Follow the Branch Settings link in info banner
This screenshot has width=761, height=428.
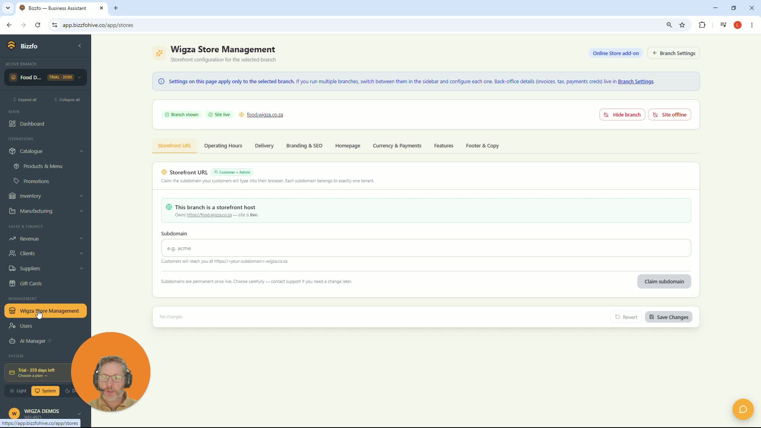pyautogui.click(x=635, y=81)
